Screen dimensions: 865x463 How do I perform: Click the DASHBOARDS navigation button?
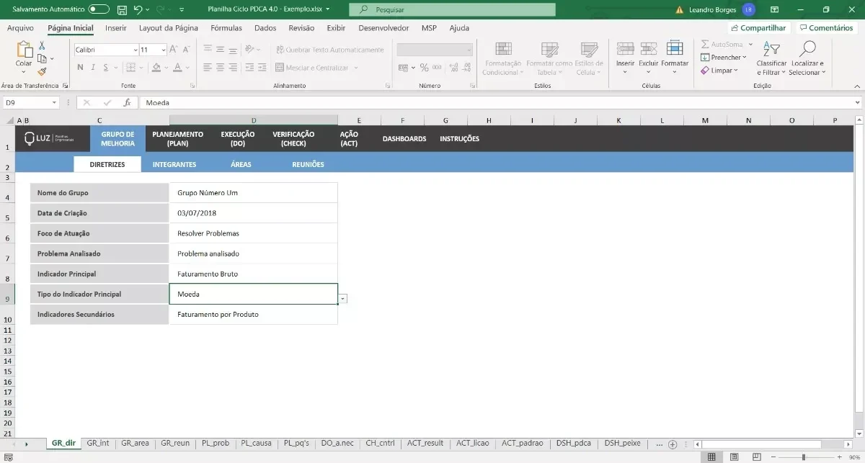tap(404, 139)
